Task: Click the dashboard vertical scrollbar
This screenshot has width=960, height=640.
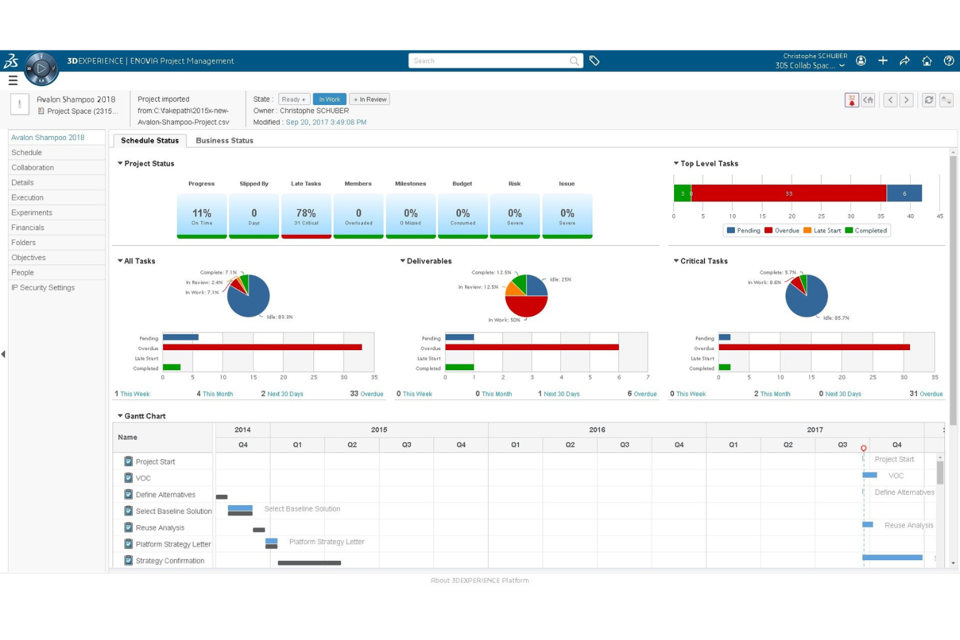Action: click(x=953, y=290)
